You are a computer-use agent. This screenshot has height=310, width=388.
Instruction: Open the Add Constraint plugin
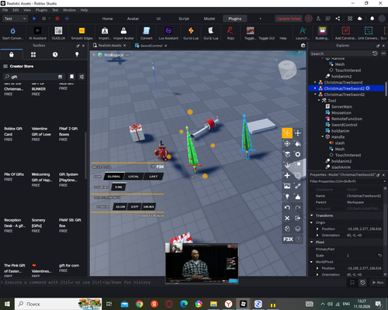[346, 33]
